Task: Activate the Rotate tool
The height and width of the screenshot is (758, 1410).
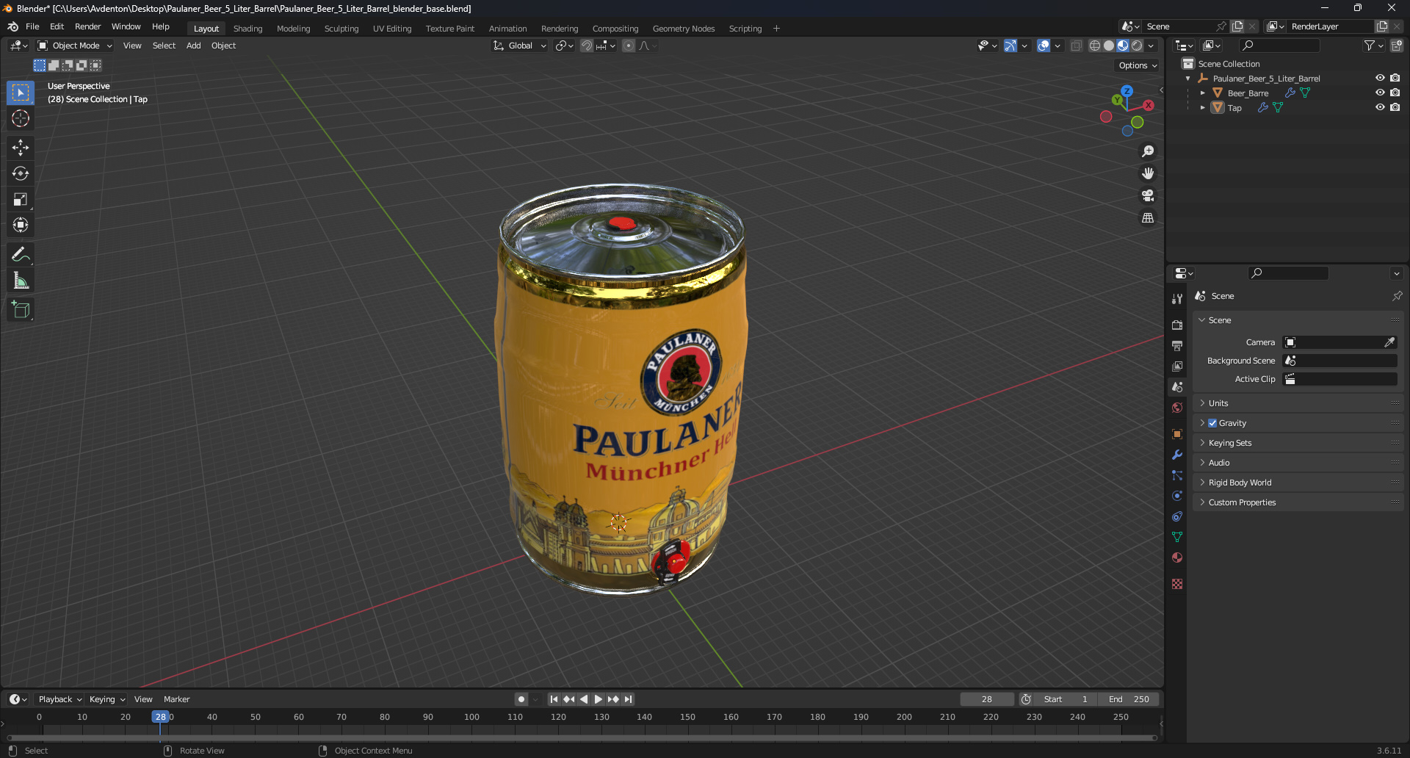Action: pyautogui.click(x=21, y=173)
